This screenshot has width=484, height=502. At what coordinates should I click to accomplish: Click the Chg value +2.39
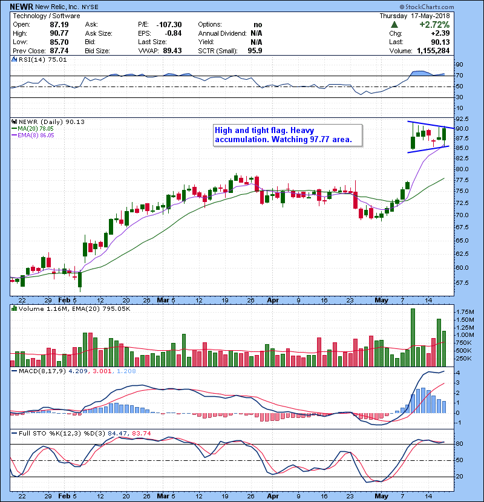click(x=440, y=33)
